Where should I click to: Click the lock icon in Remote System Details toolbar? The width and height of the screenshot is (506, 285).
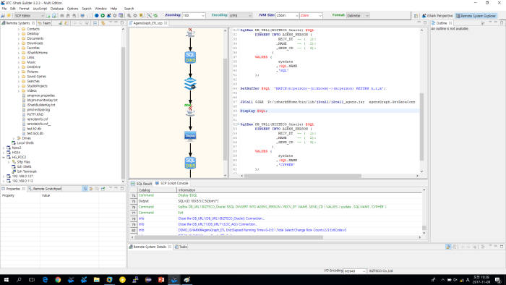click(448, 247)
